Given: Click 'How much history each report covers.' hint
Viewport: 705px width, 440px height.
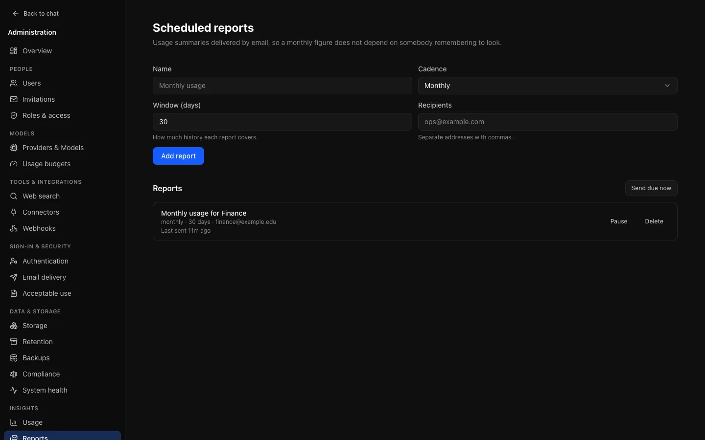Looking at the screenshot, I should [205, 137].
